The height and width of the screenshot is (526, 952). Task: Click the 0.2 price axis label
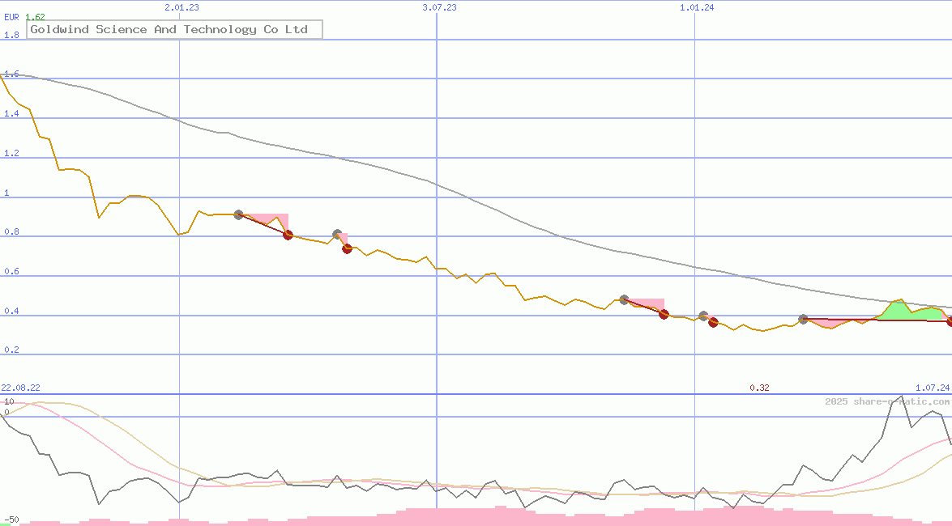11,350
